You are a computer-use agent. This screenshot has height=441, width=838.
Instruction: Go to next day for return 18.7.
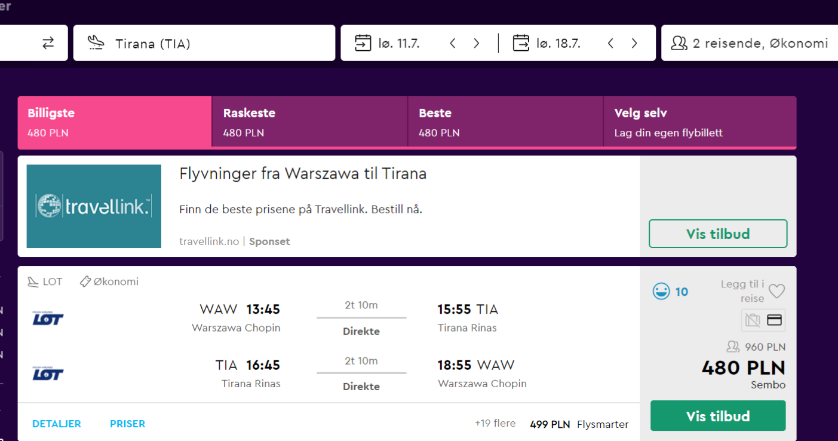634,43
